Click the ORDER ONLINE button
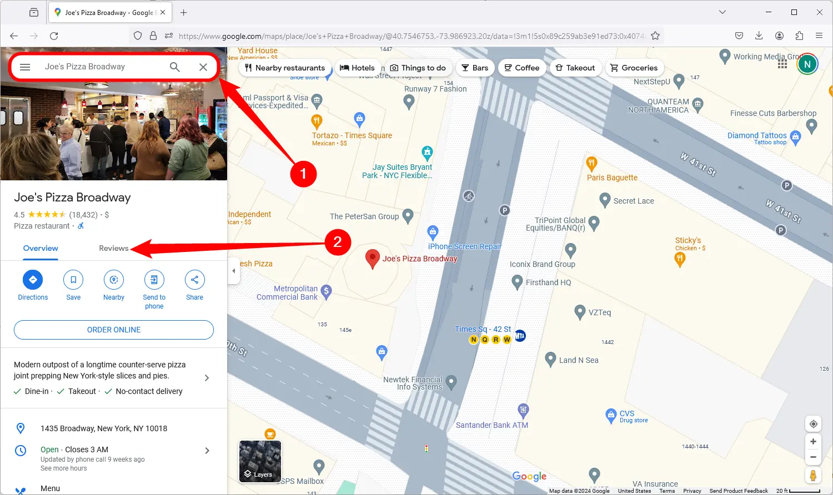Image resolution: width=833 pixels, height=495 pixels. click(x=114, y=330)
